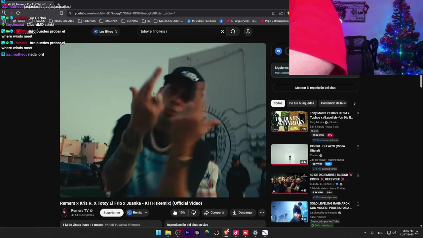
Task: Open more actions menu under video
Action: click(262, 213)
